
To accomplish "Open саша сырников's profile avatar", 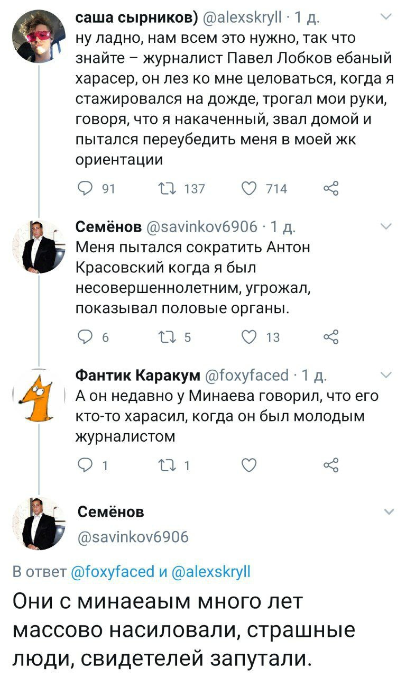I will click(38, 37).
